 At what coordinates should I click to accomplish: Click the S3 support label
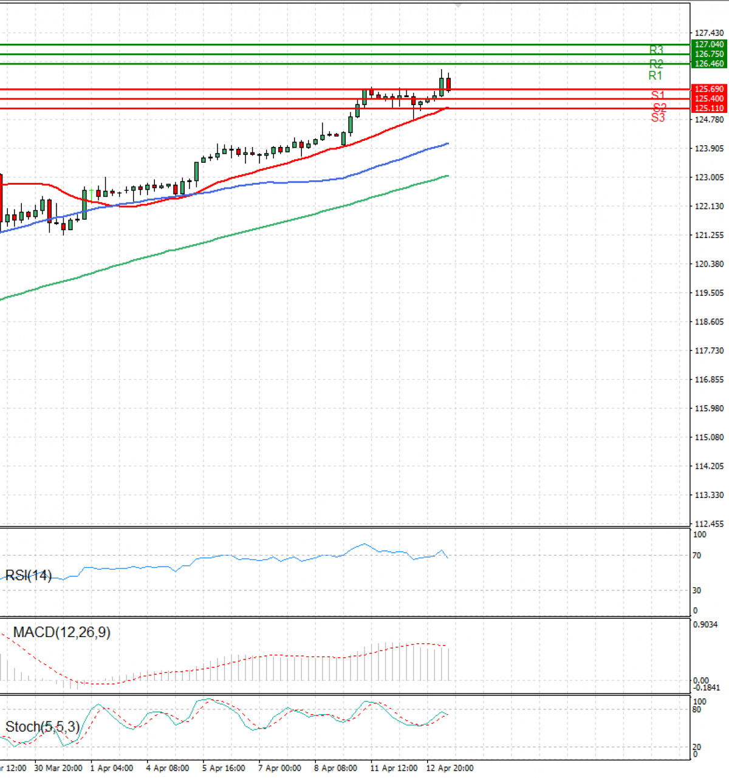click(x=658, y=118)
